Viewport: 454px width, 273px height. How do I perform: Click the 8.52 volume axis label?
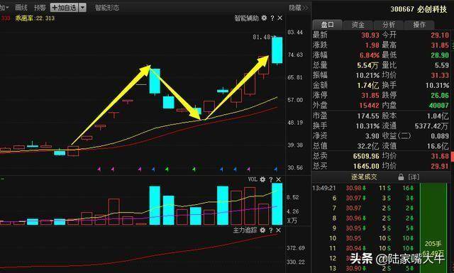[292, 197]
